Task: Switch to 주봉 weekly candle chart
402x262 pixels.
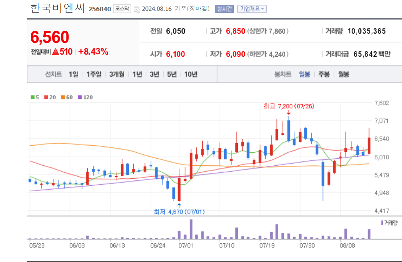Action: point(324,74)
